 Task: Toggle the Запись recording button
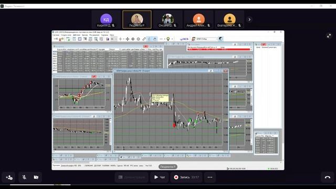[186, 177]
